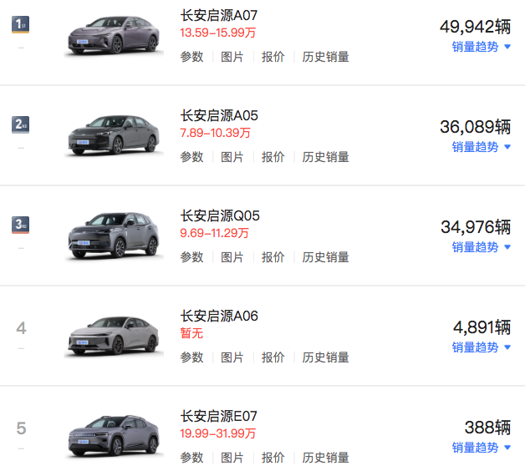Viewport: 525px width, 476px height.
Task: Expand 销量趋势 dropdown for 长安启源A07
Action: click(x=481, y=47)
